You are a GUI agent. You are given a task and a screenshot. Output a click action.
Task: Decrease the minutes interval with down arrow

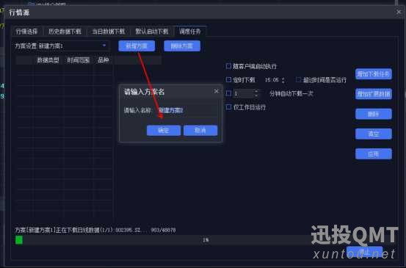(256, 95)
